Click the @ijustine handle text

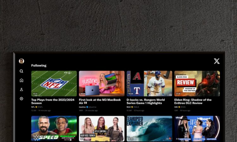[93, 107]
